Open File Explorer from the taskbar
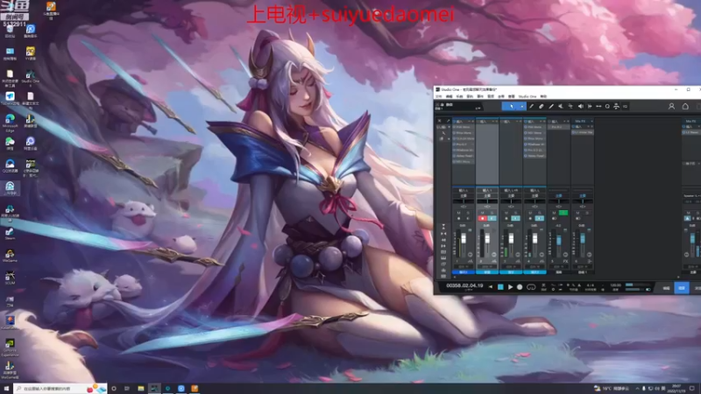 tap(141, 388)
